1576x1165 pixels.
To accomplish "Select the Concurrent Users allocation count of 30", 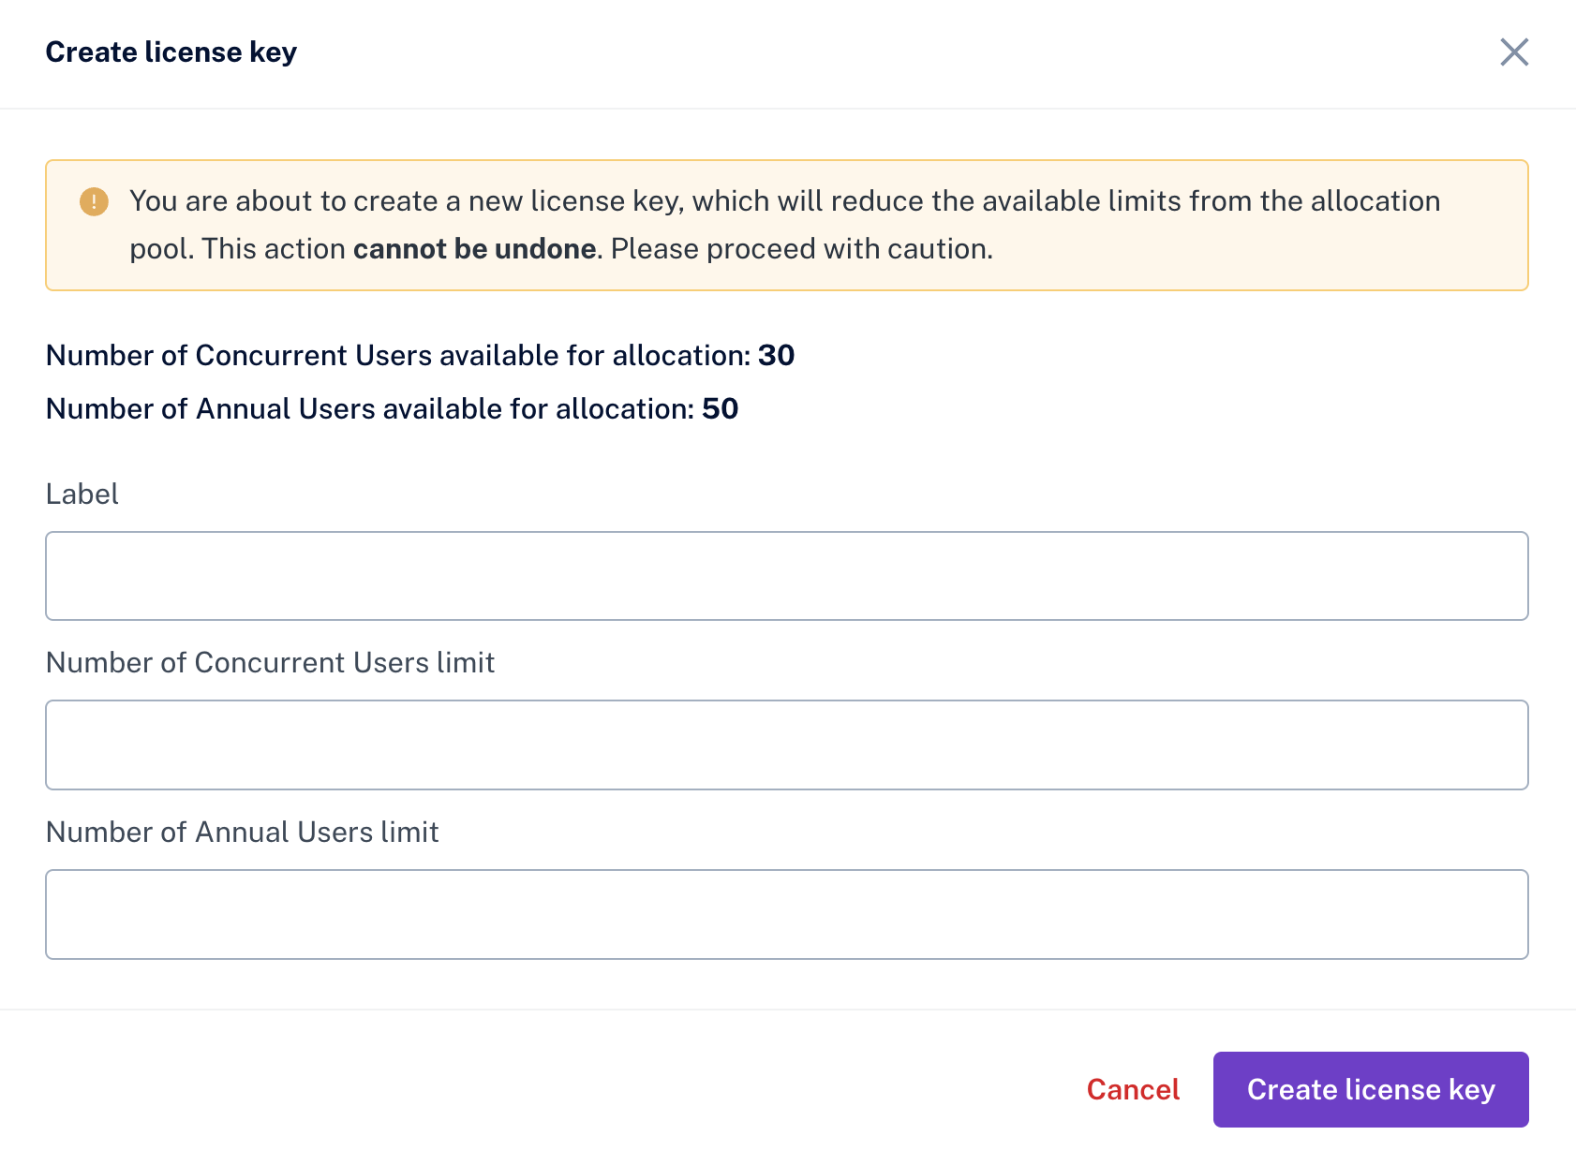I will coord(778,356).
